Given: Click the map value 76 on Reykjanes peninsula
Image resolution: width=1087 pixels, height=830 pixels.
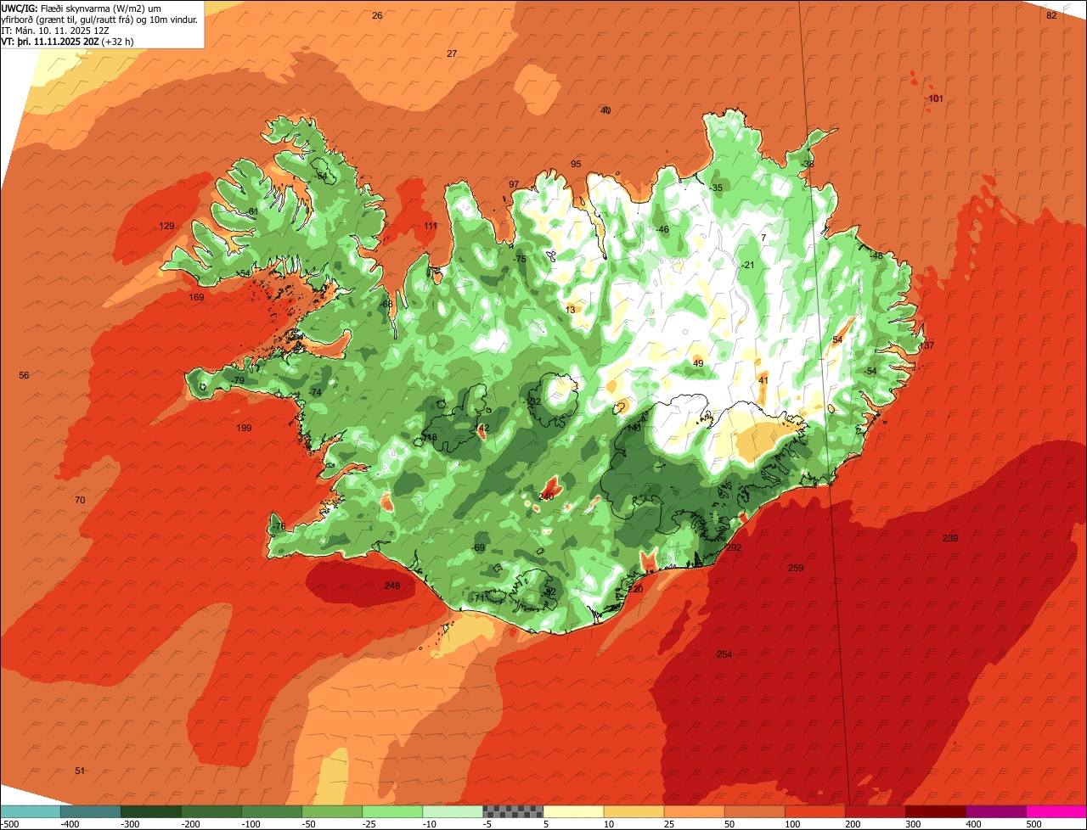Looking at the screenshot, I should (280, 527).
